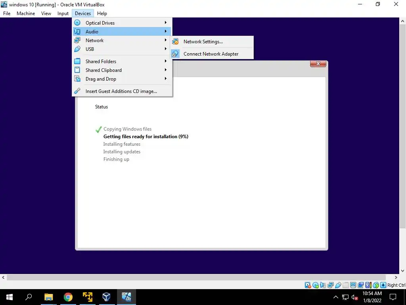
Task: Click the 'Installing updates' status line
Action: coord(122,151)
